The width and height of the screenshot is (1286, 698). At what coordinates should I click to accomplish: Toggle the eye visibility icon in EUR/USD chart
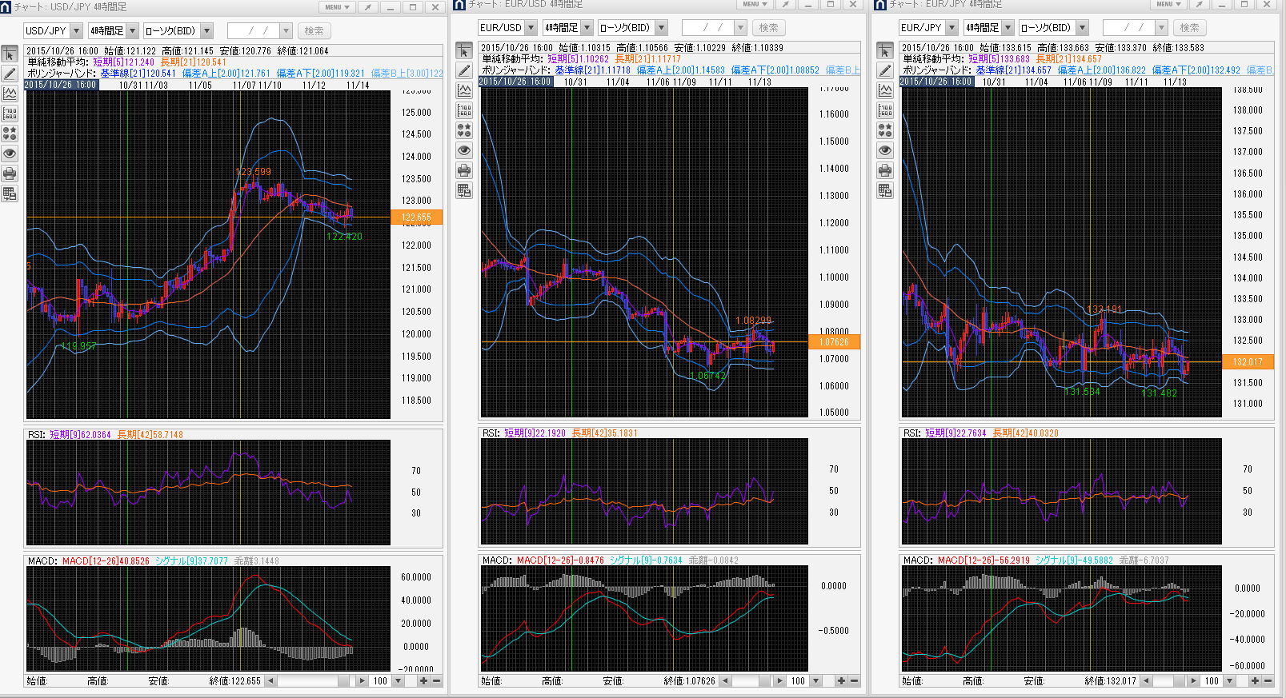(x=464, y=150)
